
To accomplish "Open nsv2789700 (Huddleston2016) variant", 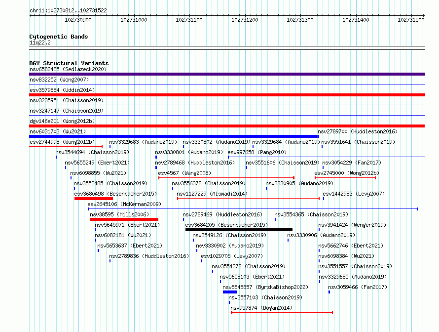I will point(358,131).
